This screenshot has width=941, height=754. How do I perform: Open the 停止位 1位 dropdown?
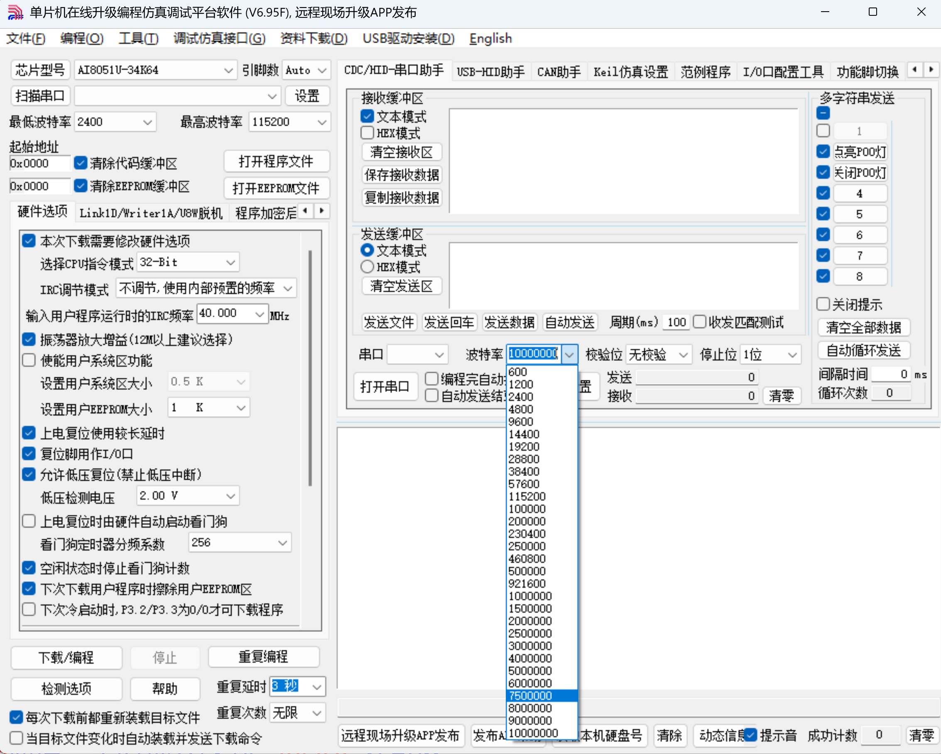[771, 354]
